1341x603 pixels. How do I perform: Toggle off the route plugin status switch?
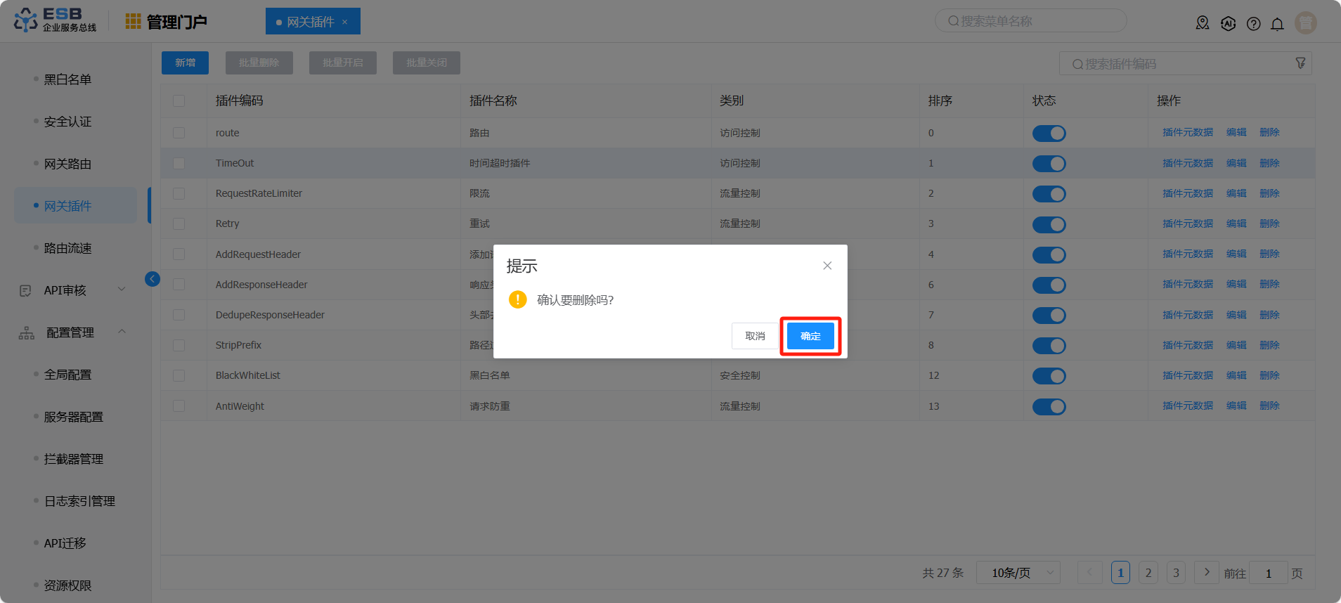pos(1049,134)
